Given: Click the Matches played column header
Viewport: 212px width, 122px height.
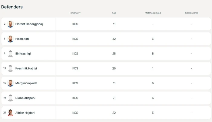Looking at the screenshot, I should tap(153, 13).
